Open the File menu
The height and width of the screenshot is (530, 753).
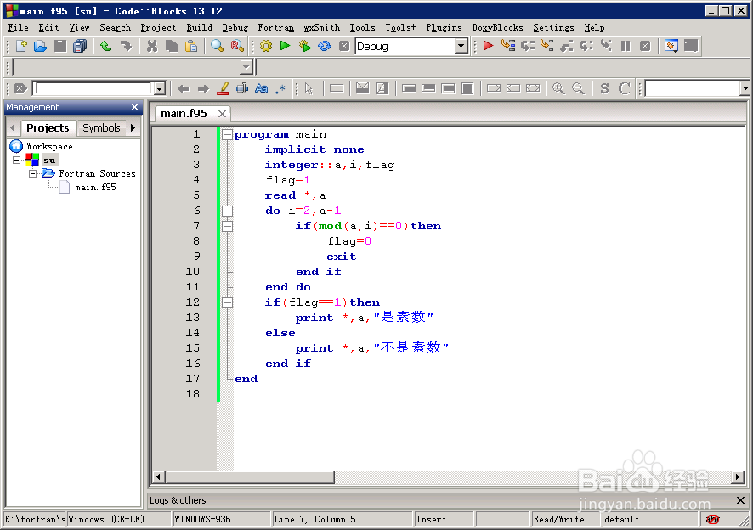pyautogui.click(x=18, y=28)
